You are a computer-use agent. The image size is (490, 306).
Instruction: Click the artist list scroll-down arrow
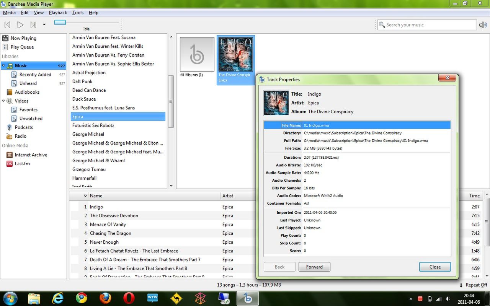[x=171, y=186]
